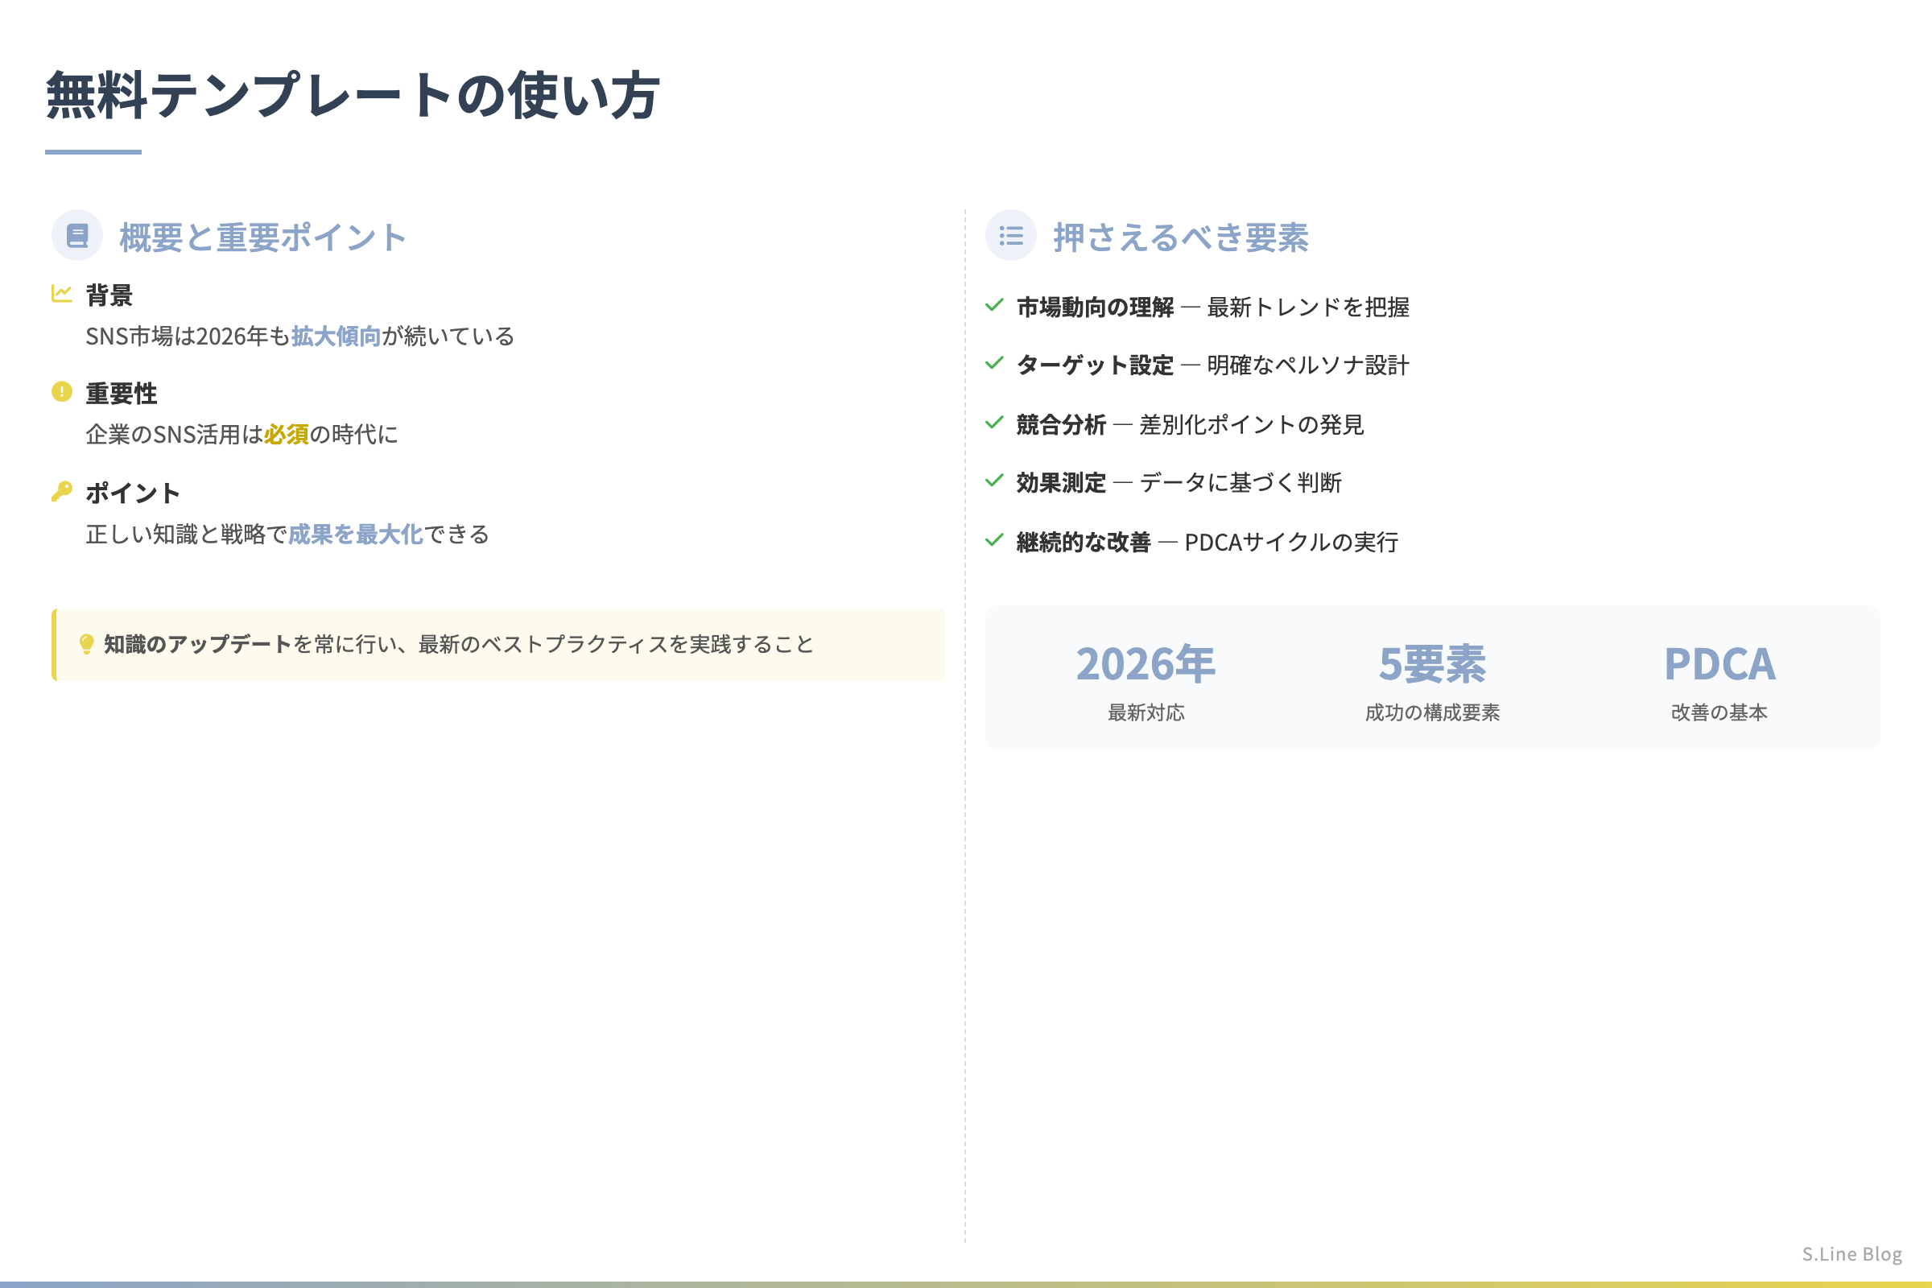
Task: Click the checkmark beside ターゲット設定
Action: (x=994, y=362)
